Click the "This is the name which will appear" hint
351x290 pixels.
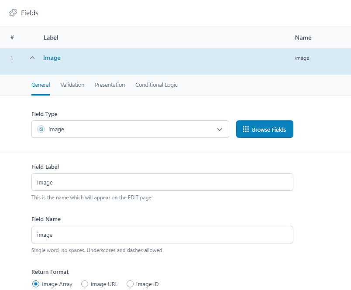(91, 198)
